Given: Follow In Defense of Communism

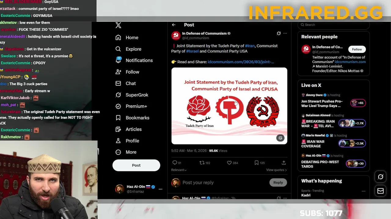Looking at the screenshot, I should [x=357, y=49].
